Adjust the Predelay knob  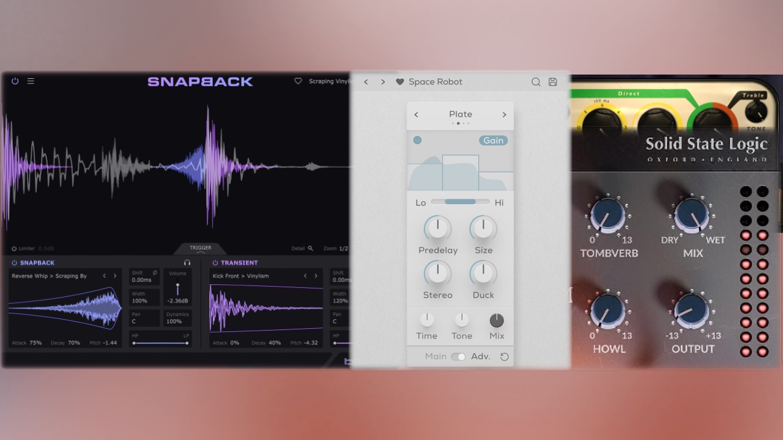[x=437, y=229]
